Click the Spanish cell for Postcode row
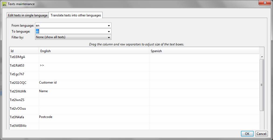The width and height of the screenshot is (273, 140). 204,119
